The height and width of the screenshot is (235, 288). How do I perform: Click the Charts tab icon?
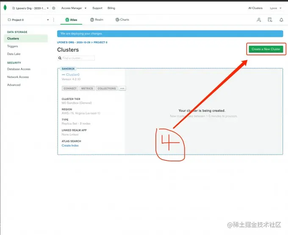point(117,19)
